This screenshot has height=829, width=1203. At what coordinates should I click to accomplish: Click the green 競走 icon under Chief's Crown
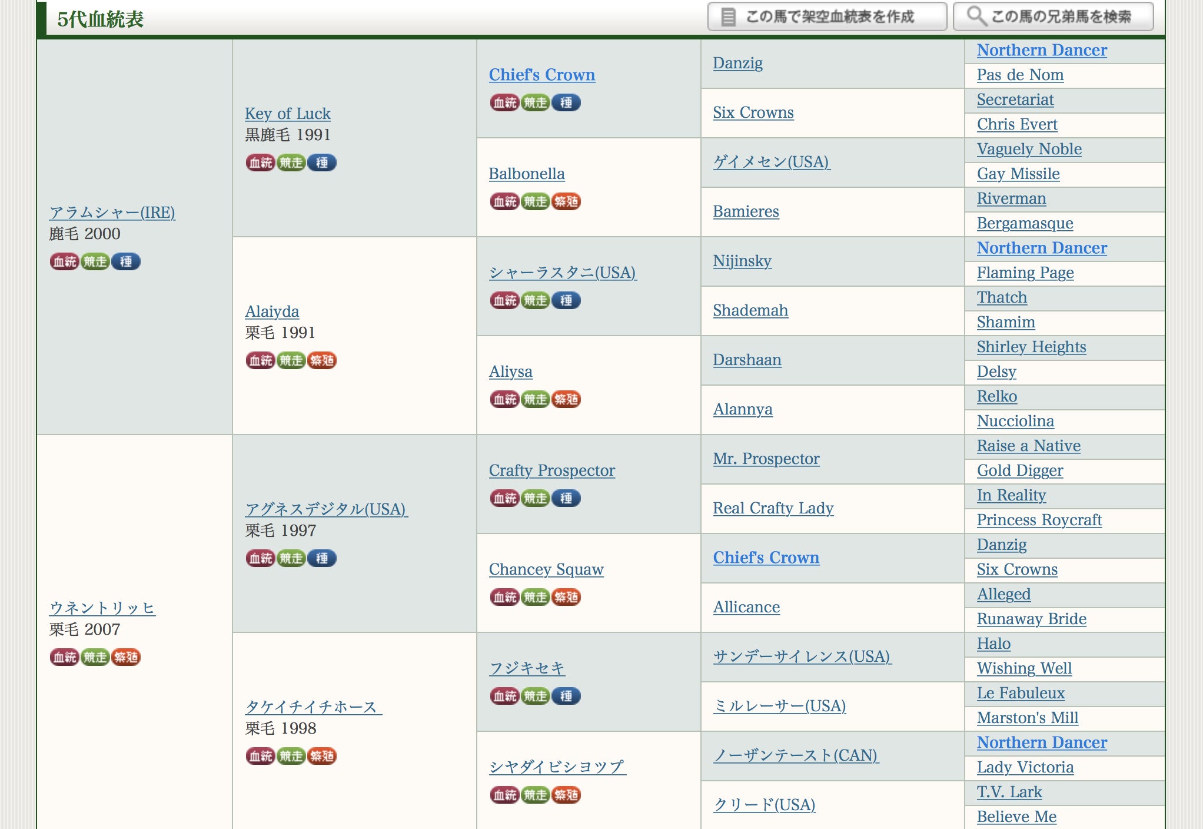pos(536,102)
